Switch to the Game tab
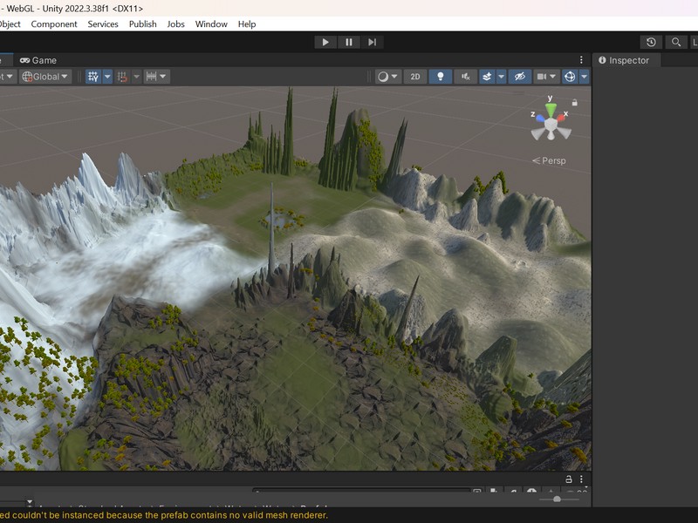 point(38,60)
